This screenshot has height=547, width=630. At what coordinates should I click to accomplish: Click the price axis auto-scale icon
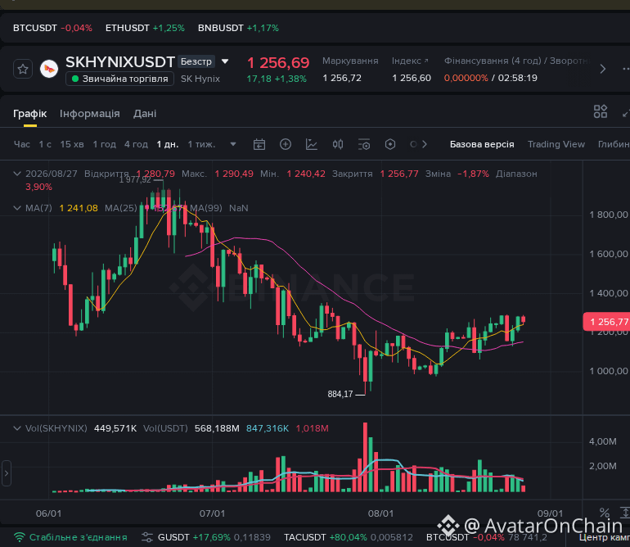tap(626, 513)
